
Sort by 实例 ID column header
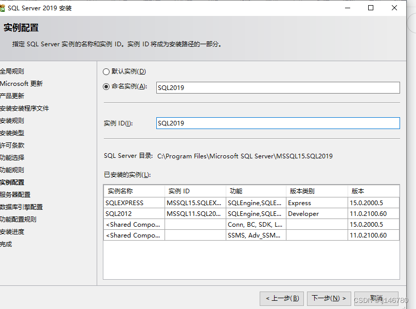195,191
